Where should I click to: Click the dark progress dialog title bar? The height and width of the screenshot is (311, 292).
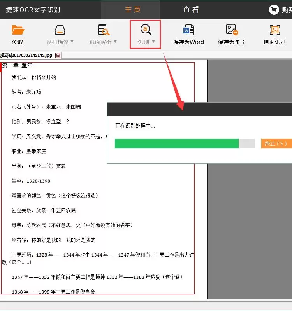pos(200,109)
